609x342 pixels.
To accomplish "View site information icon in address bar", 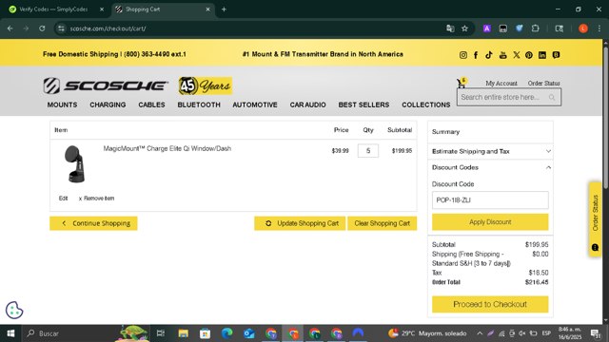I will coord(61,28).
